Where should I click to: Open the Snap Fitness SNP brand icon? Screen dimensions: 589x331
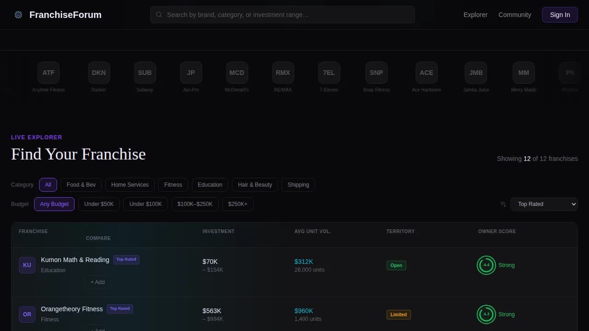coord(376,73)
